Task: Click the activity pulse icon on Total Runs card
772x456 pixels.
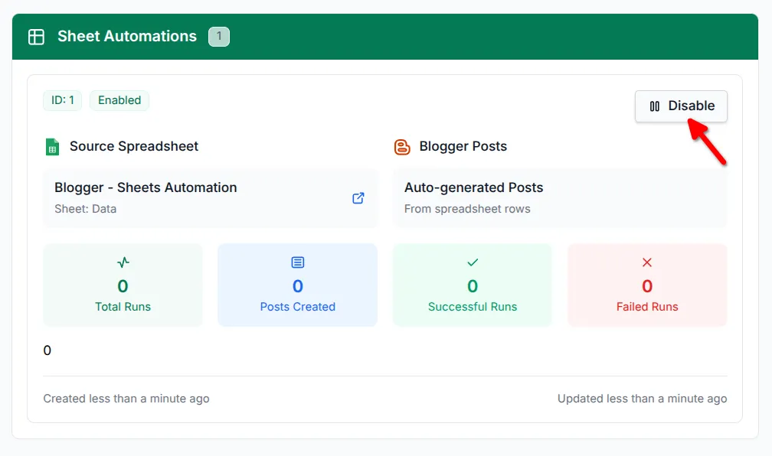Action: pyautogui.click(x=123, y=262)
